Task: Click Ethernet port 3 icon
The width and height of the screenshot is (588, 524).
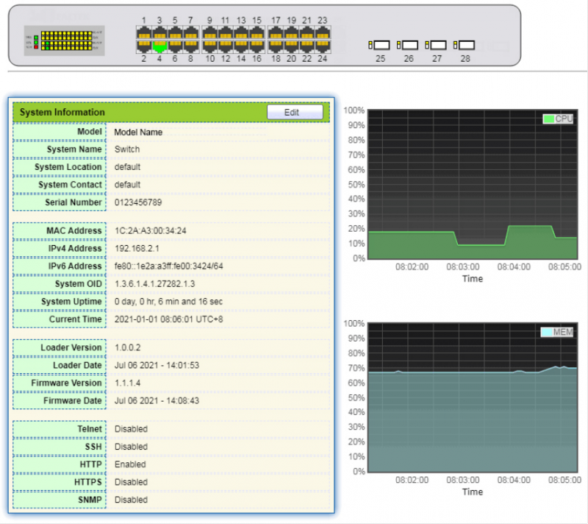Action: click(159, 32)
